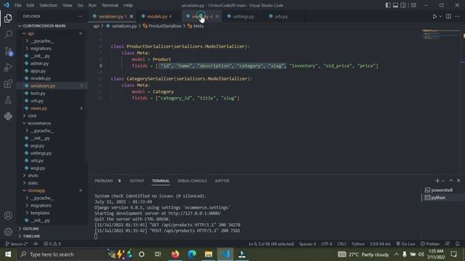Collapse the storeapp folder

click(36, 191)
